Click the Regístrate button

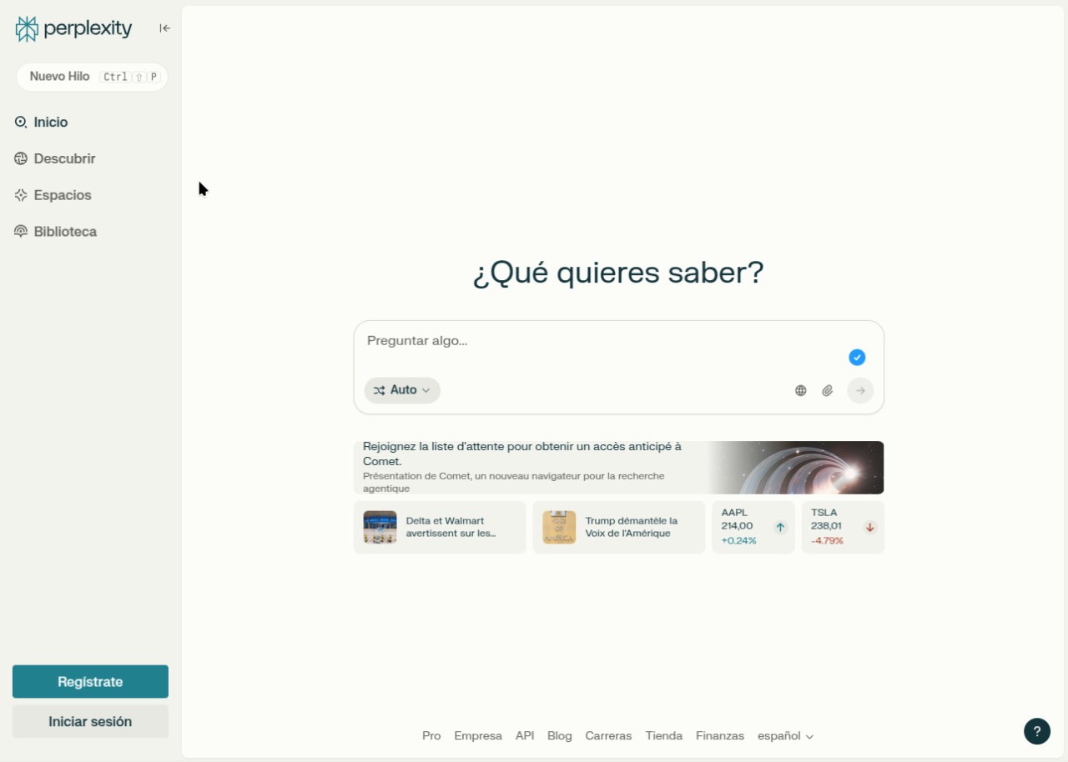[90, 681]
